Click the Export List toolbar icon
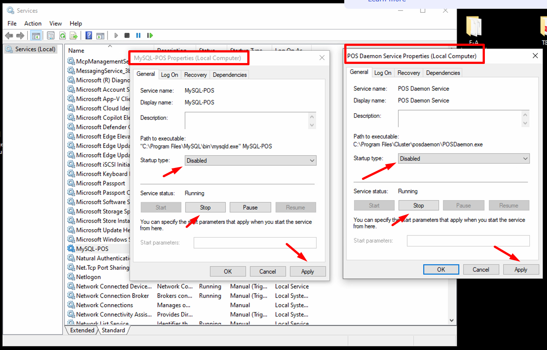 (x=74, y=36)
